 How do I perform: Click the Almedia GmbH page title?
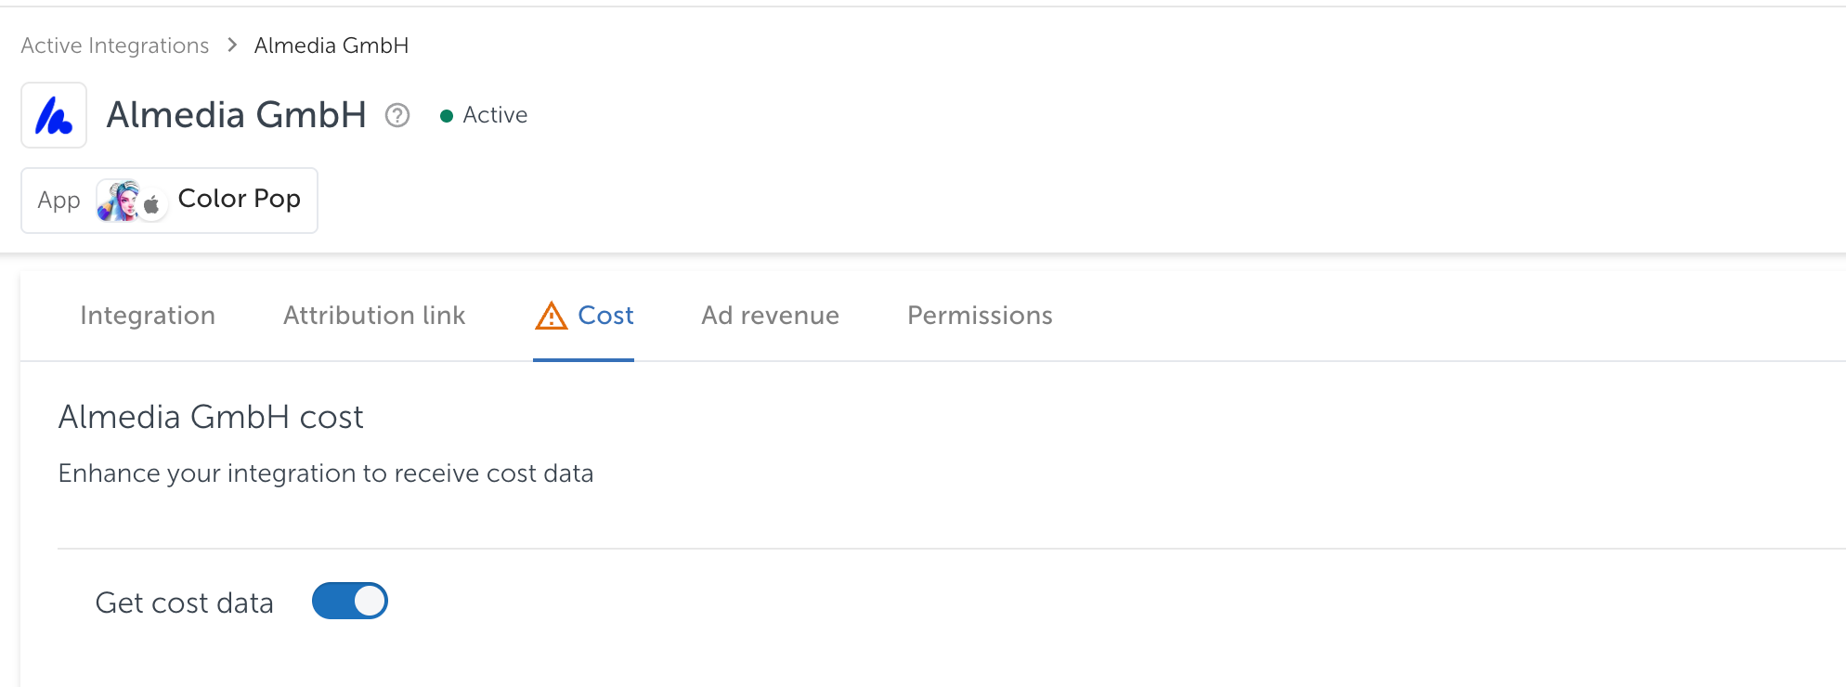pos(237,115)
